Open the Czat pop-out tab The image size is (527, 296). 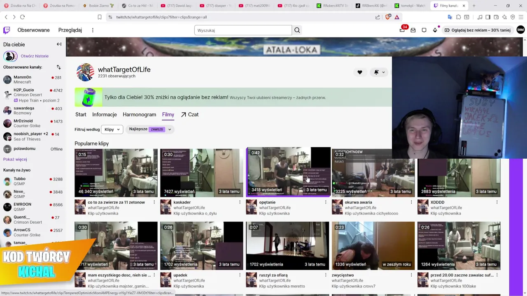click(190, 115)
